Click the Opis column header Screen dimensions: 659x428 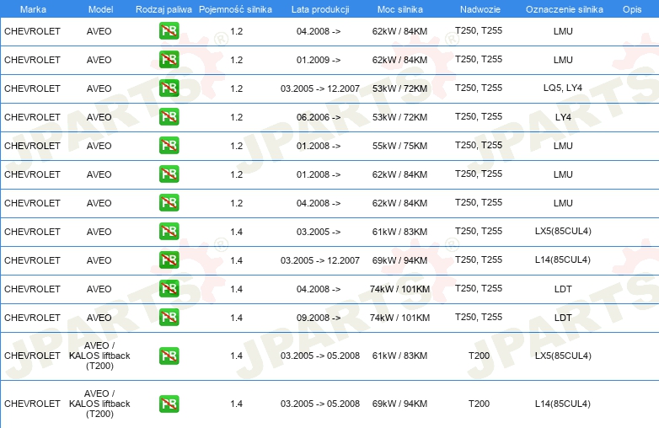(632, 9)
